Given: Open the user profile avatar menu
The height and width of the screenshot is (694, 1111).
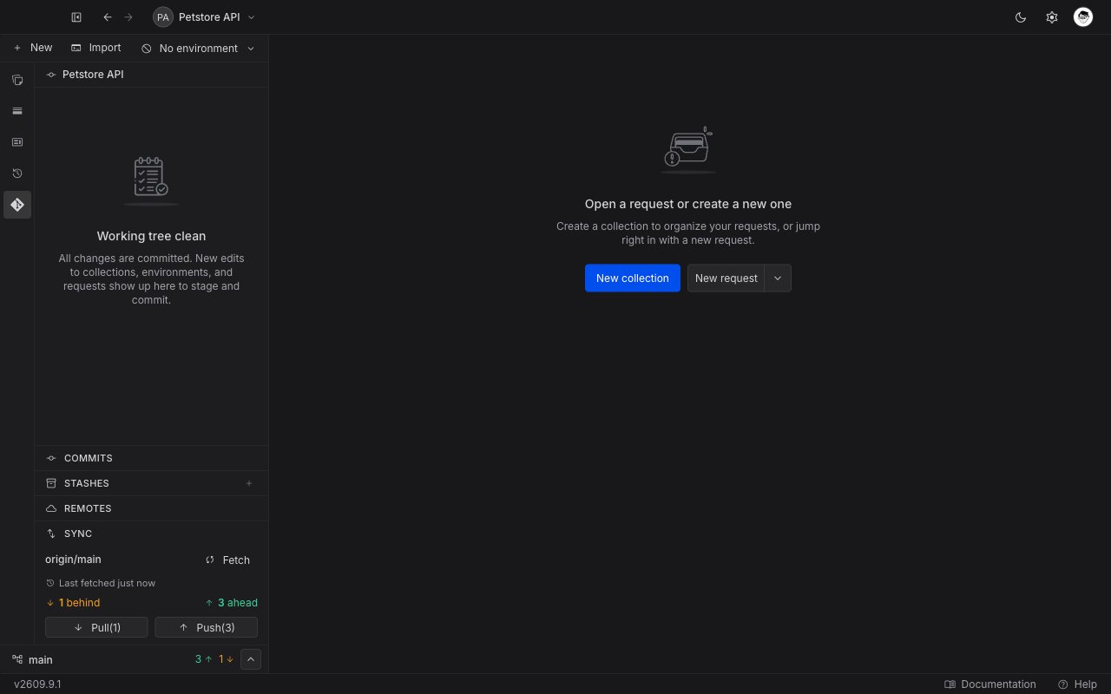Looking at the screenshot, I should 1083,17.
